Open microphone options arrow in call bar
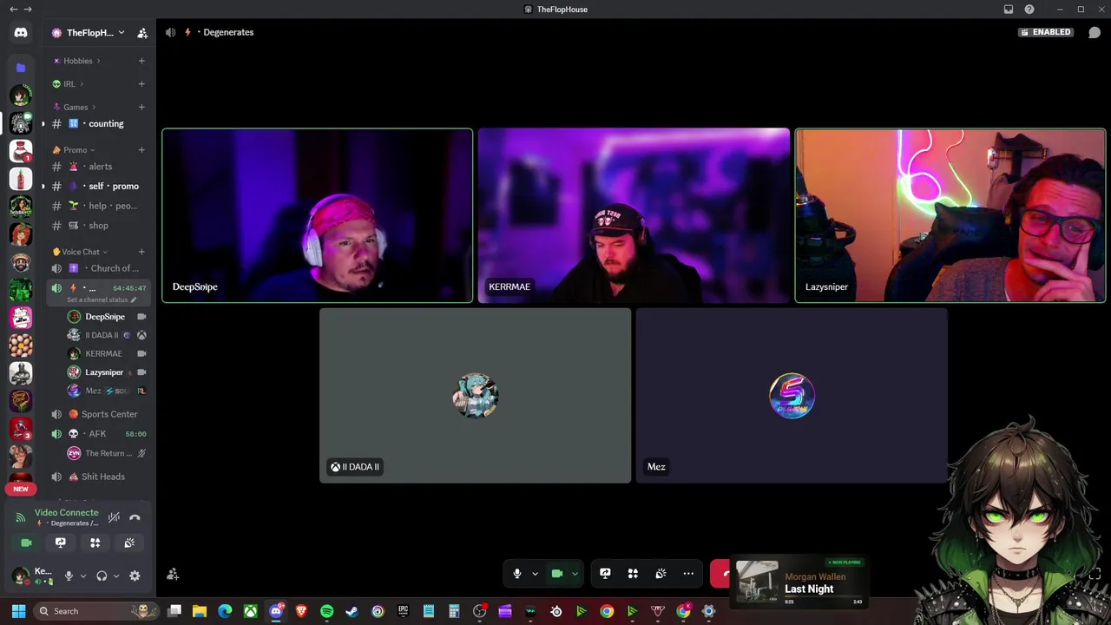The width and height of the screenshot is (1111, 625). (535, 574)
